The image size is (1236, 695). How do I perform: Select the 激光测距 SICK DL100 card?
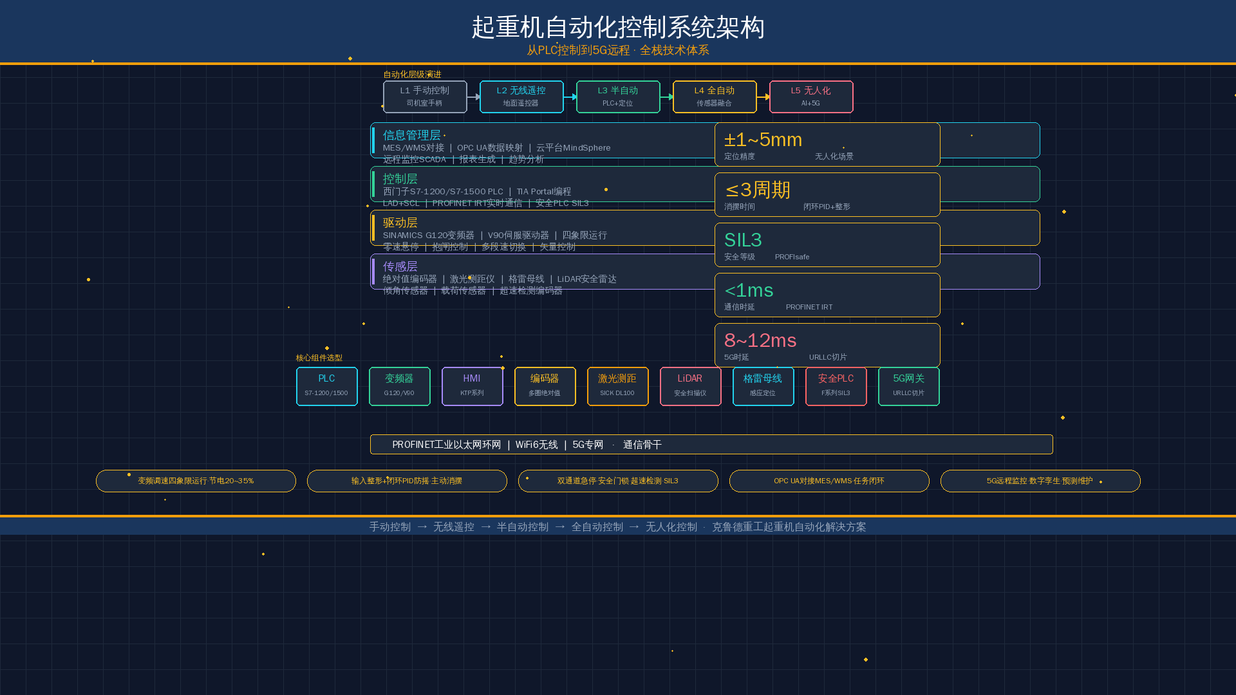[x=618, y=386]
